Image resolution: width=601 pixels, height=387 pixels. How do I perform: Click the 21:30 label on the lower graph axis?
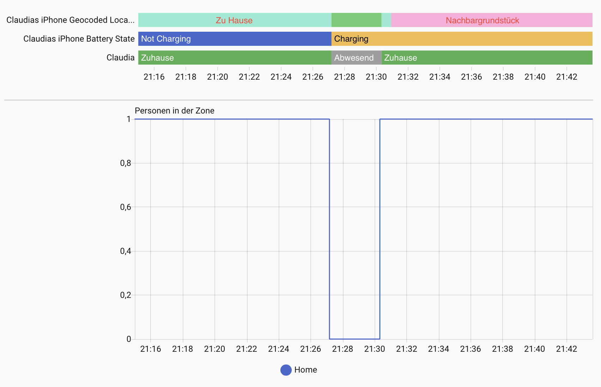pyautogui.click(x=374, y=349)
